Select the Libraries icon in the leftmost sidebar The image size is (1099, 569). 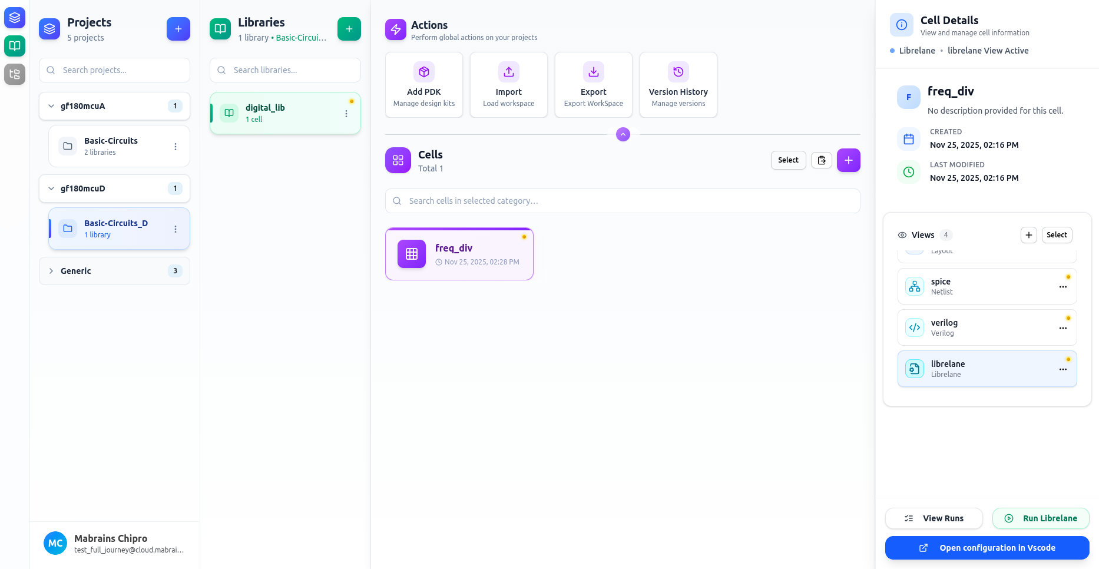(14, 46)
